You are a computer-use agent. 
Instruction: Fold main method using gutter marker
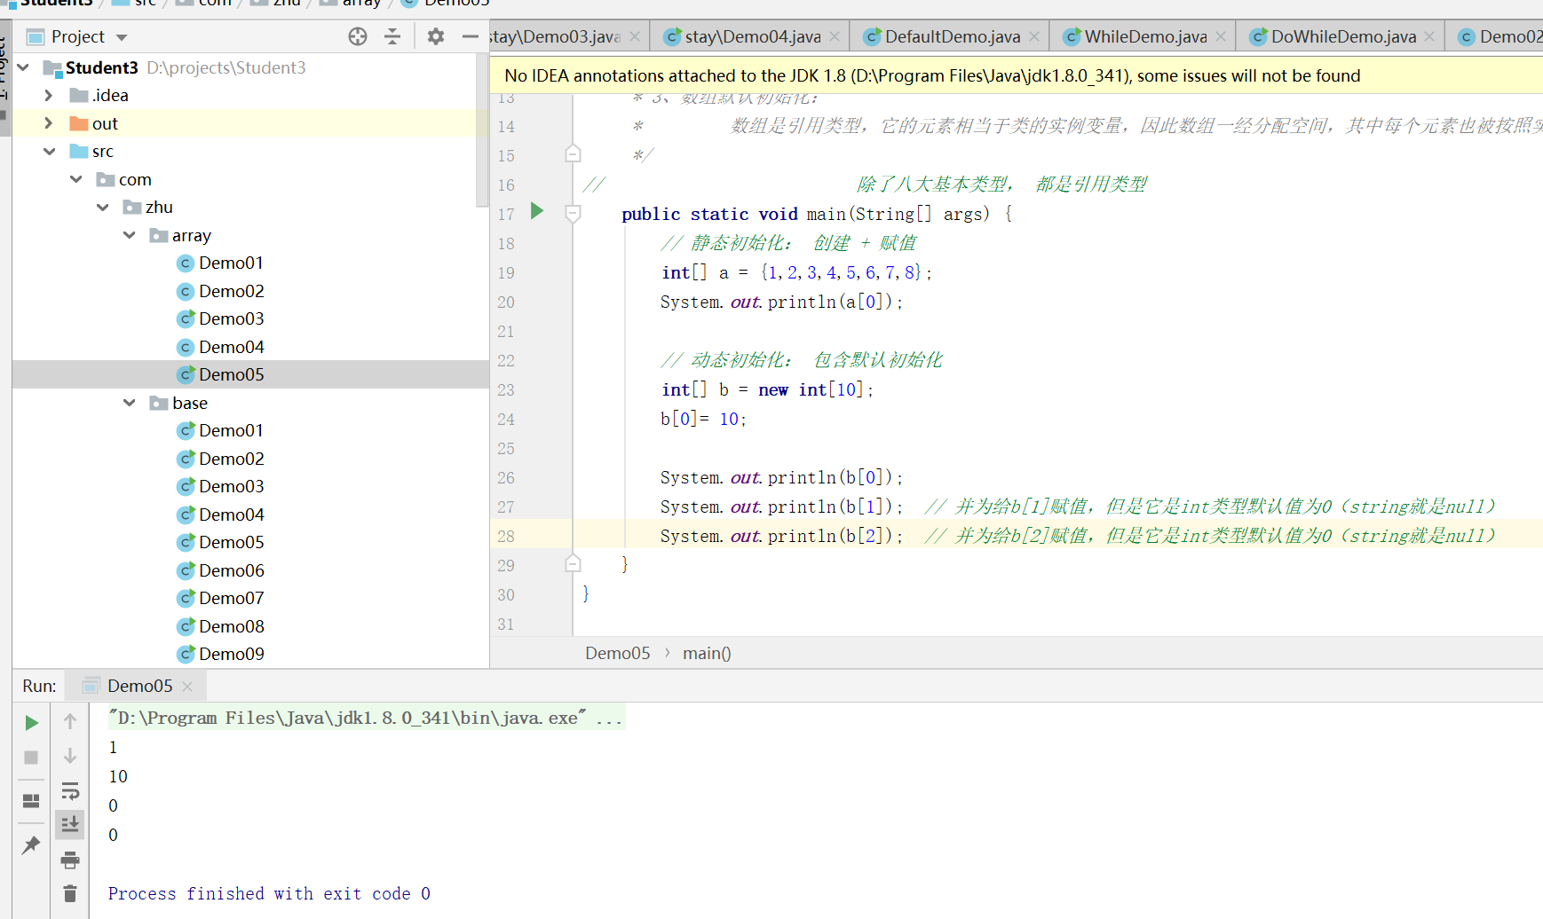(574, 214)
